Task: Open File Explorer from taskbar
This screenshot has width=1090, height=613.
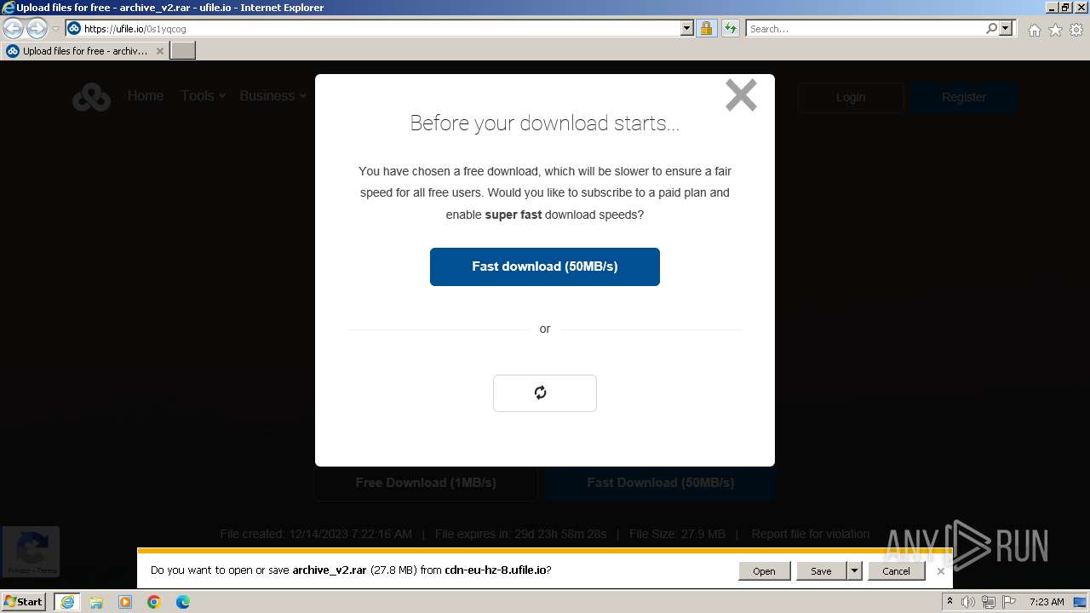Action: [x=96, y=602]
